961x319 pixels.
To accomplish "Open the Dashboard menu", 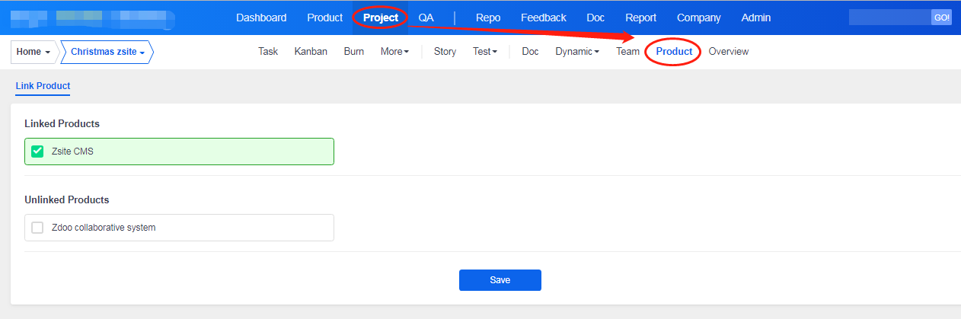I will [261, 18].
